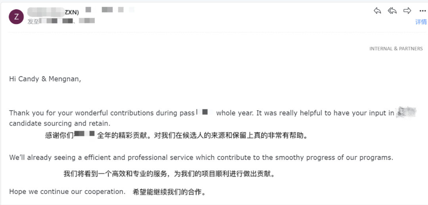Click the line candidate sourcing and retain
The height and width of the screenshot is (205, 428).
pos(59,123)
